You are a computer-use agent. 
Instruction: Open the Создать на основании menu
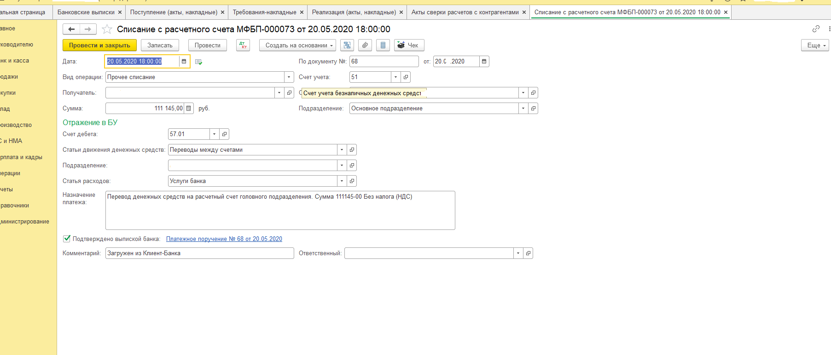click(297, 45)
